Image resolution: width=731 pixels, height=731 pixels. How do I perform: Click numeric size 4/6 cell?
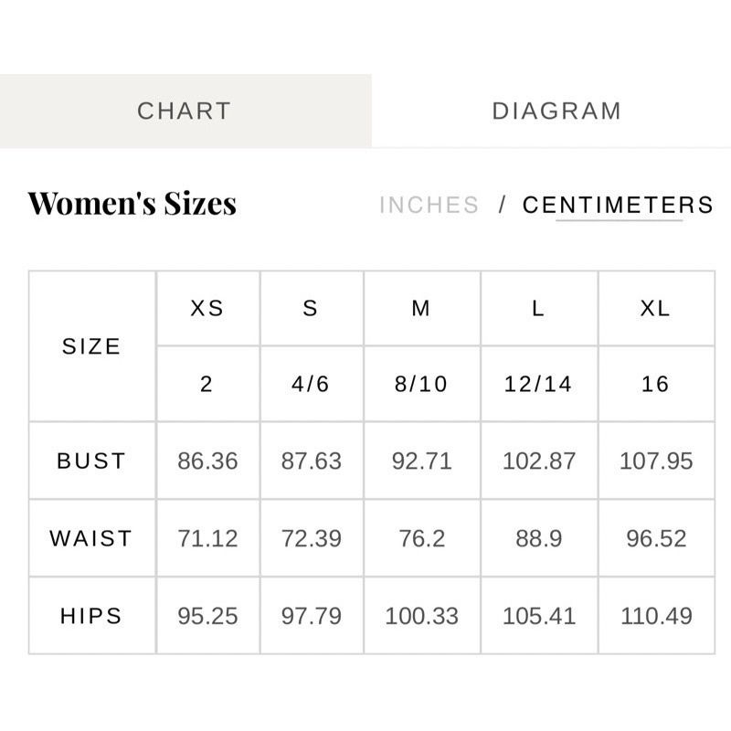coord(311,384)
